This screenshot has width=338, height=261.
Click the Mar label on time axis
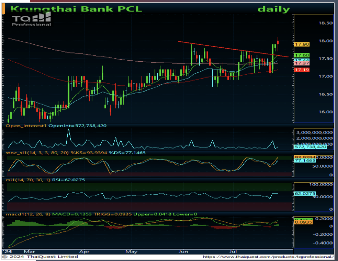click(x=29, y=252)
